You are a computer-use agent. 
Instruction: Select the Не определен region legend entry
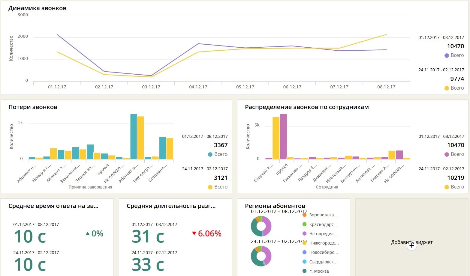(x=320, y=234)
